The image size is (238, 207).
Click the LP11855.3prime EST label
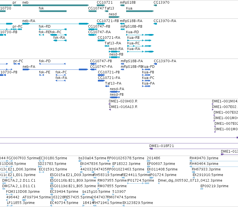tap(21, 203)
